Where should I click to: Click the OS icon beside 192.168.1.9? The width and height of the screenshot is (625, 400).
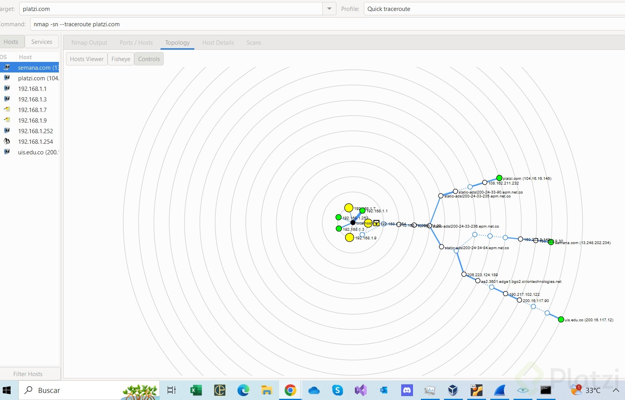pyautogui.click(x=7, y=120)
